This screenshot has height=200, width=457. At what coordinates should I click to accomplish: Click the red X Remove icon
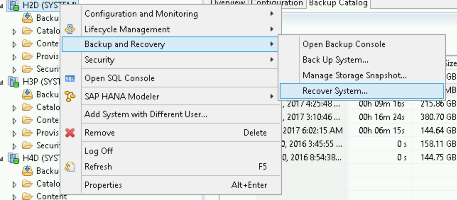(x=70, y=133)
